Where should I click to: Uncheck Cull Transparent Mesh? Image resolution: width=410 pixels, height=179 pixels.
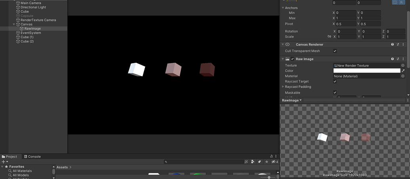(335, 51)
